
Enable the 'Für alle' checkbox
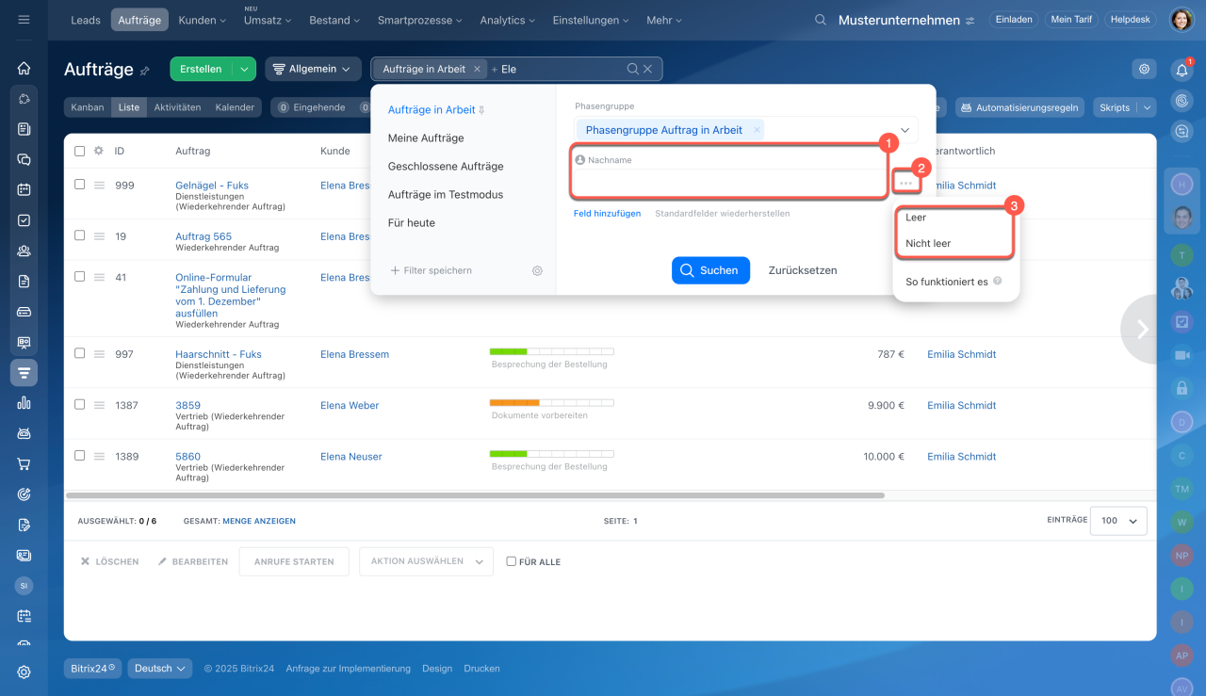[511, 561]
